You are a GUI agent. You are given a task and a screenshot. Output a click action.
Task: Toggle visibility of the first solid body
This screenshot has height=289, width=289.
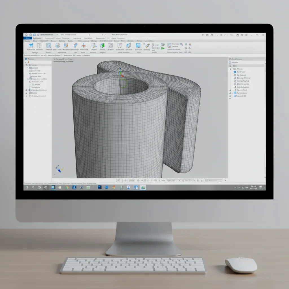point(26,90)
